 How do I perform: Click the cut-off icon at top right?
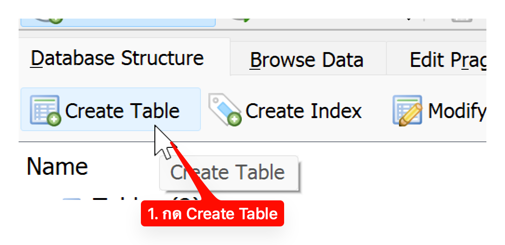[463, 20]
